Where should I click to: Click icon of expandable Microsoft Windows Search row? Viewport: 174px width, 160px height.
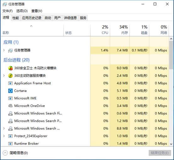tap(10, 128)
